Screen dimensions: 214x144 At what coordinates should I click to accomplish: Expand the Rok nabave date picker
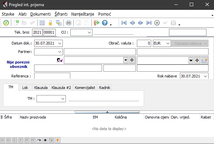click(205, 76)
